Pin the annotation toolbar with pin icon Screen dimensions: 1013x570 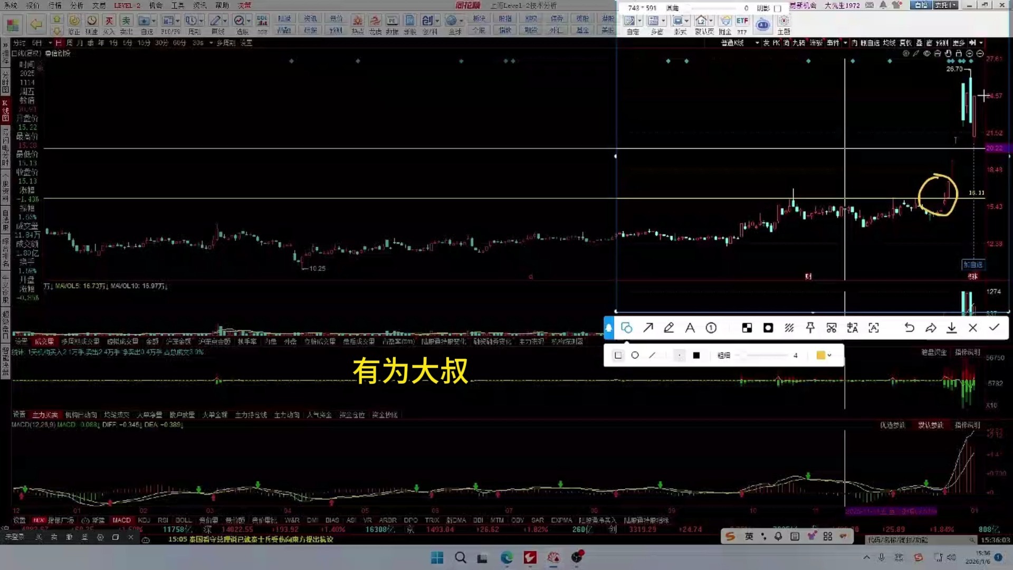(810, 328)
